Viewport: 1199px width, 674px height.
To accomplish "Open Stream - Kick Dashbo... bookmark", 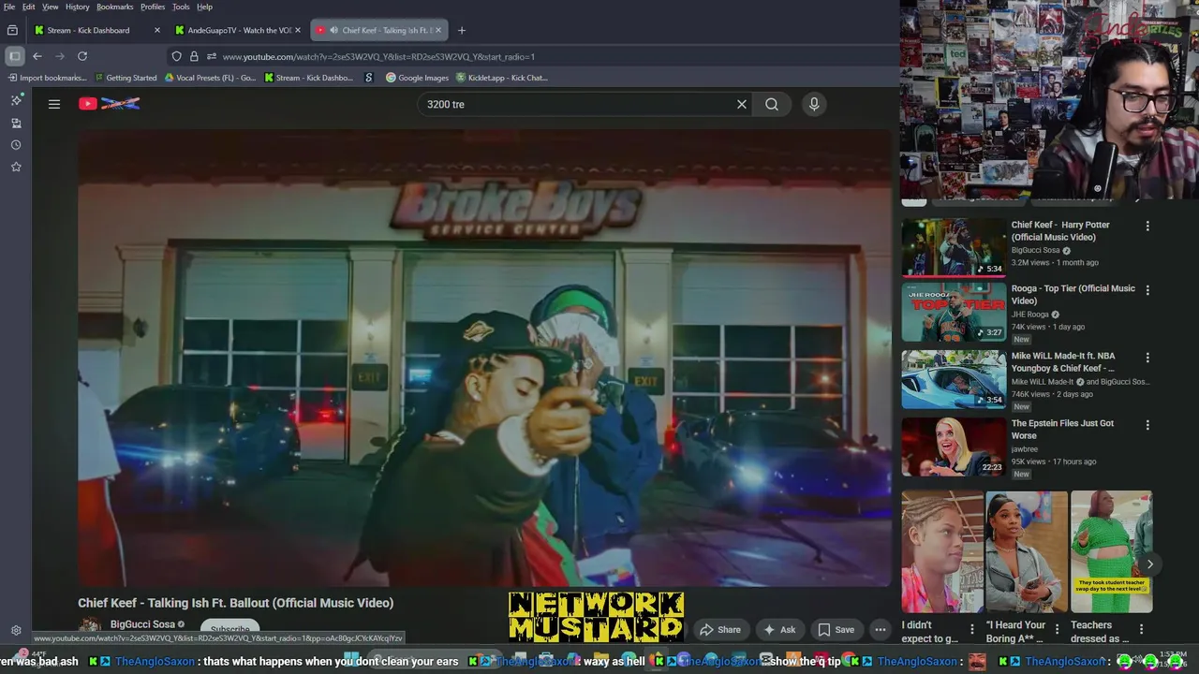I will [309, 78].
